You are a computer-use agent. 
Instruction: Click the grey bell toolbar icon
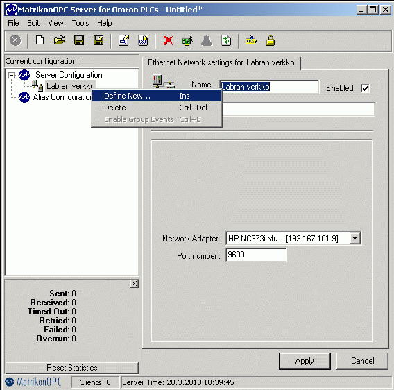point(207,40)
